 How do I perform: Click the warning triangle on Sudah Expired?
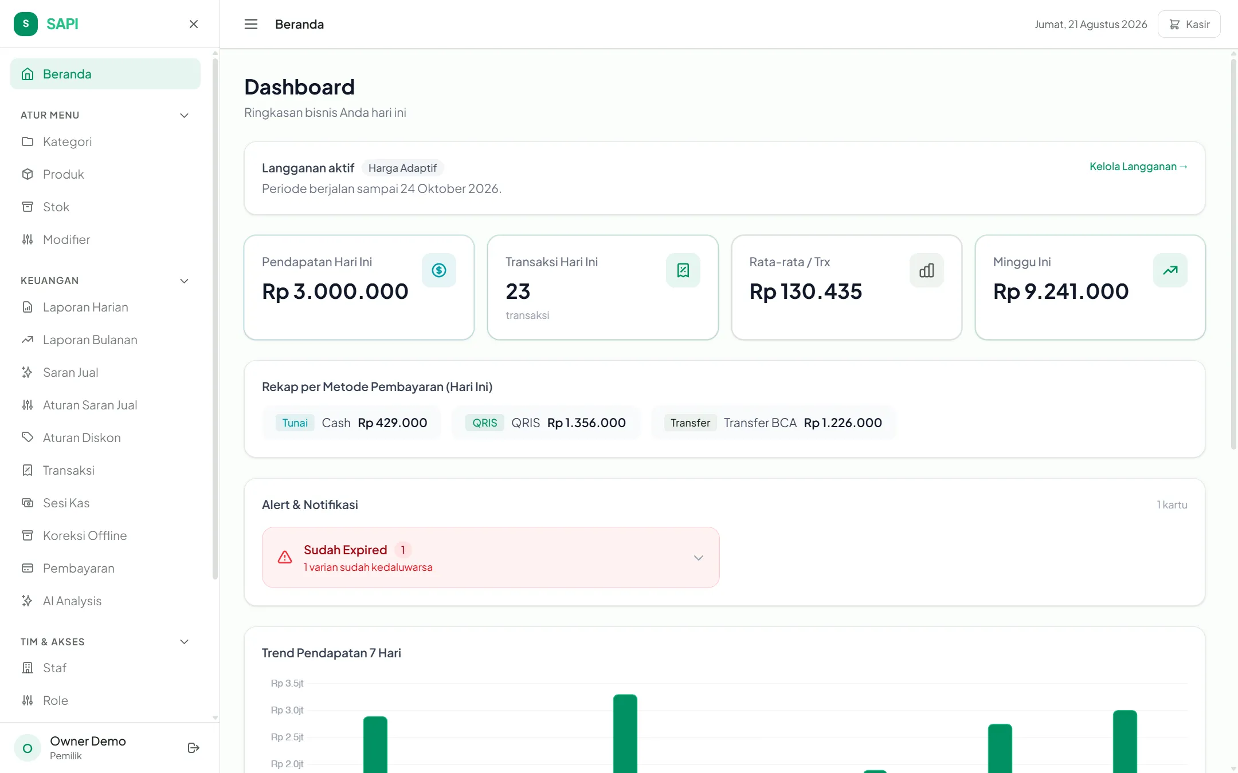(x=285, y=557)
